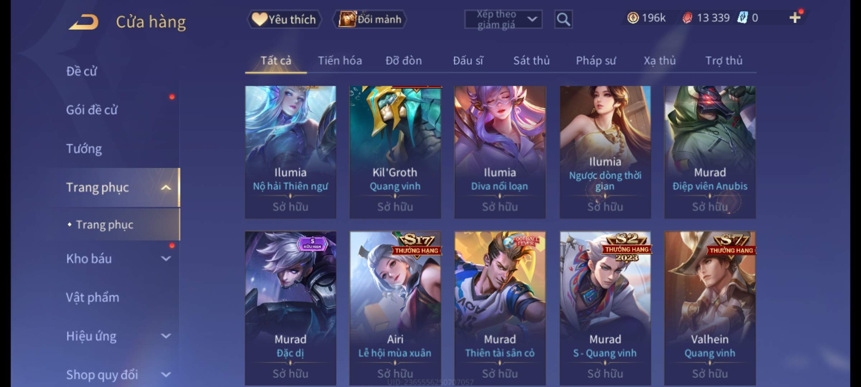Expand the Kho báu sidebar section
This screenshot has height=387, width=861.
[165, 258]
